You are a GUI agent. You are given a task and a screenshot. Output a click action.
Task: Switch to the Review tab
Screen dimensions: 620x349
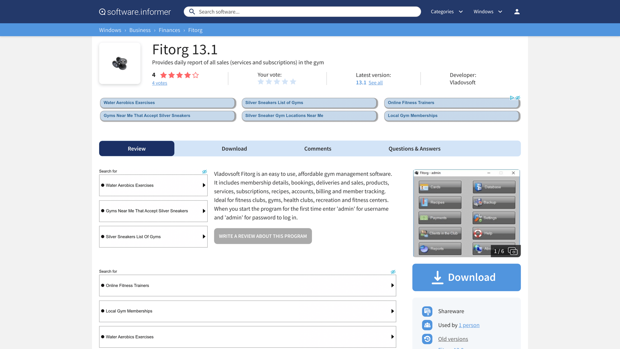(x=137, y=149)
